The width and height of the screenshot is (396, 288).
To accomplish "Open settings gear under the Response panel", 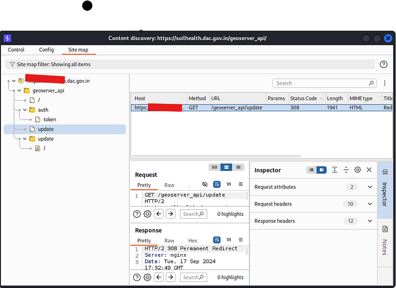I will [x=147, y=277].
